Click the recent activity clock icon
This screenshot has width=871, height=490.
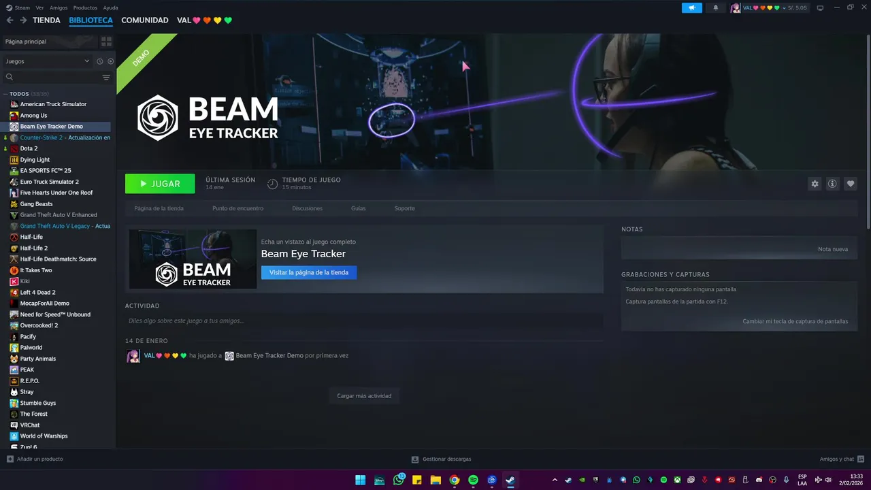[x=99, y=61]
